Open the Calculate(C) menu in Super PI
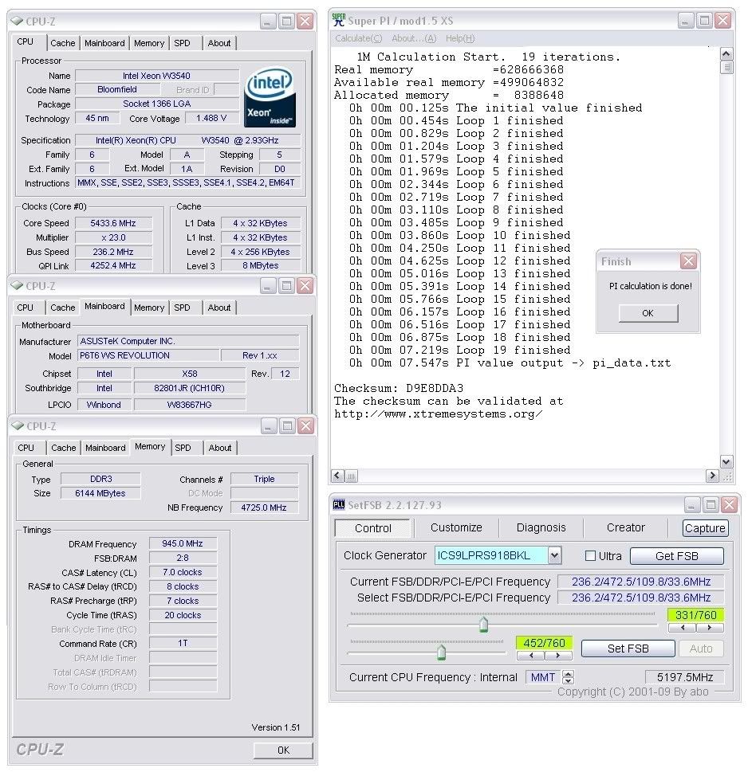Image resolution: width=748 pixels, height=772 pixels. [x=358, y=38]
